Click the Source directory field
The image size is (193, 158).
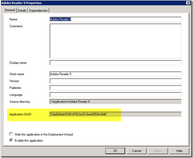tap(115, 101)
